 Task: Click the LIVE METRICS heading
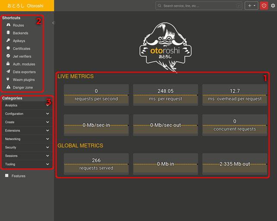76,76
